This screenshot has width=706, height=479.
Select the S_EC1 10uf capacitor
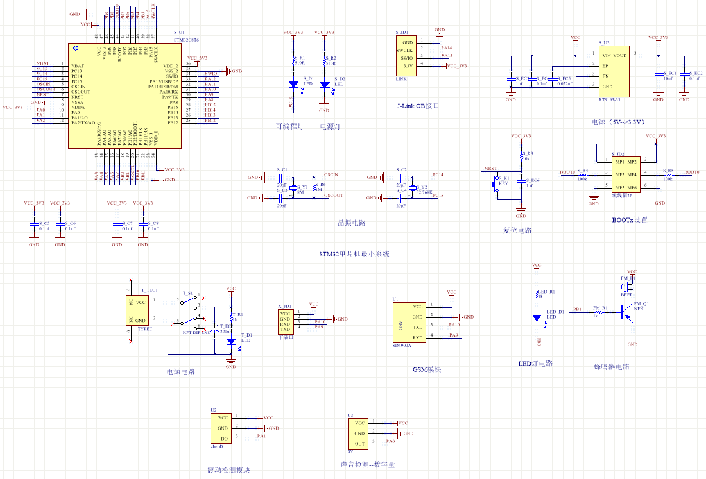pos(659,74)
